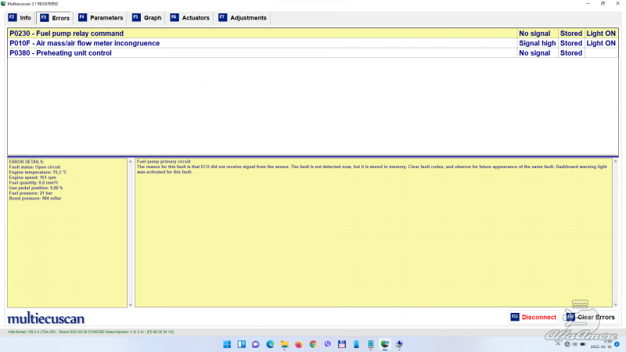The image size is (626, 352).
Task: Open the Chat app on taskbar
Action: [x=256, y=344]
